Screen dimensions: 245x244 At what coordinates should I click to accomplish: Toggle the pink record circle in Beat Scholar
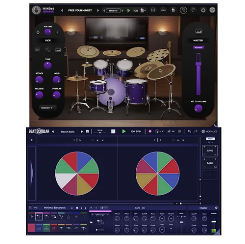point(150,132)
